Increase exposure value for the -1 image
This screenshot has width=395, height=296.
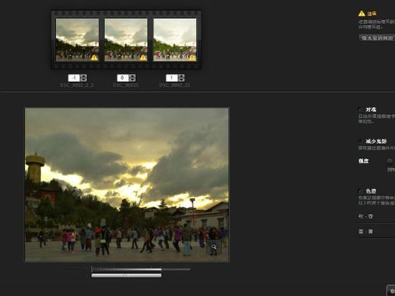point(83,76)
